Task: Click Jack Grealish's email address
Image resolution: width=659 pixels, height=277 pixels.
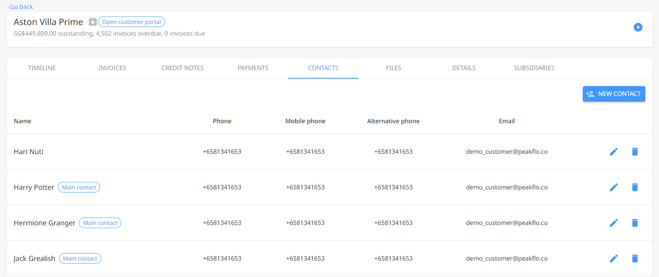Action: coord(507,259)
